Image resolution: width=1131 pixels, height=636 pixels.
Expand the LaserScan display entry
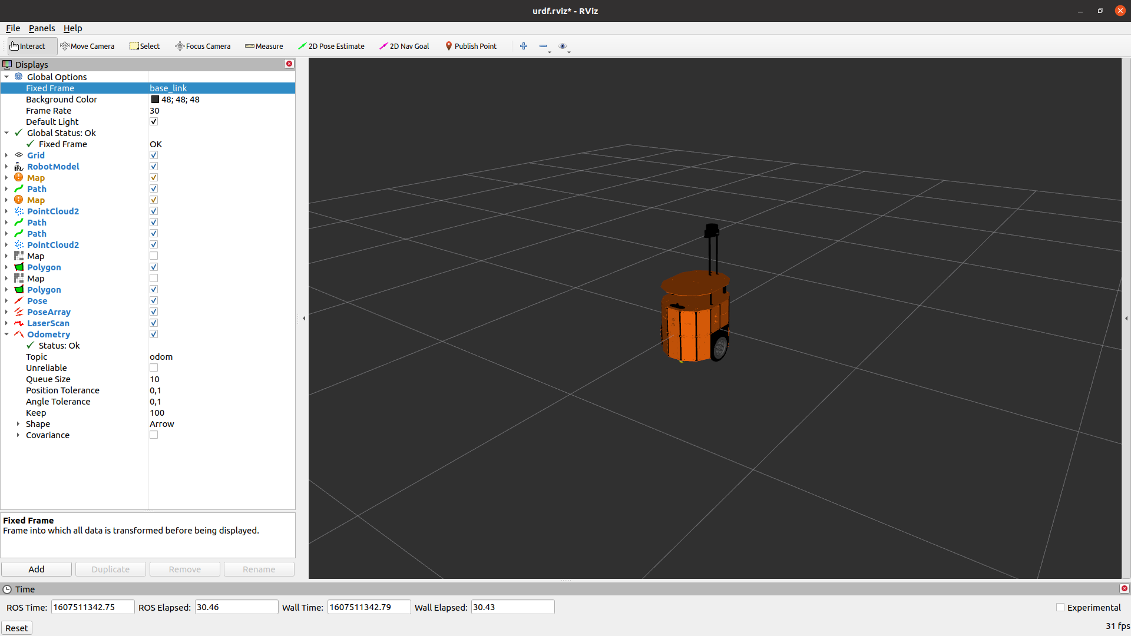click(6, 323)
